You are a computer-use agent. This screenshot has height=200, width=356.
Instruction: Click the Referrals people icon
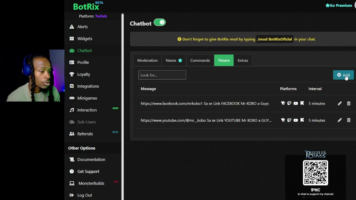72,134
